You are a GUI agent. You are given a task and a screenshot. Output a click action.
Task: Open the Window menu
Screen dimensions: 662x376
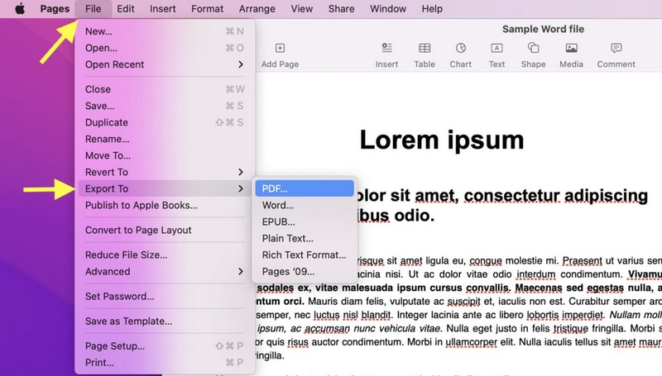pyautogui.click(x=388, y=9)
